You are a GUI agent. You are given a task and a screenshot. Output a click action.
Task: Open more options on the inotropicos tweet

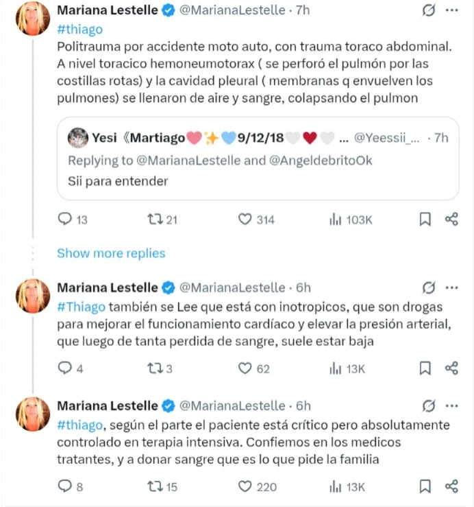pyautogui.click(x=451, y=287)
